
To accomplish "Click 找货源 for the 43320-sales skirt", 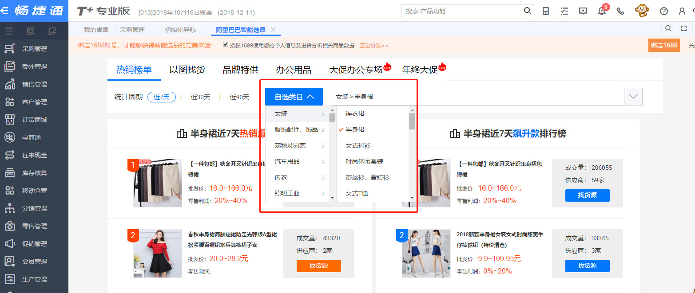I will [318, 266].
